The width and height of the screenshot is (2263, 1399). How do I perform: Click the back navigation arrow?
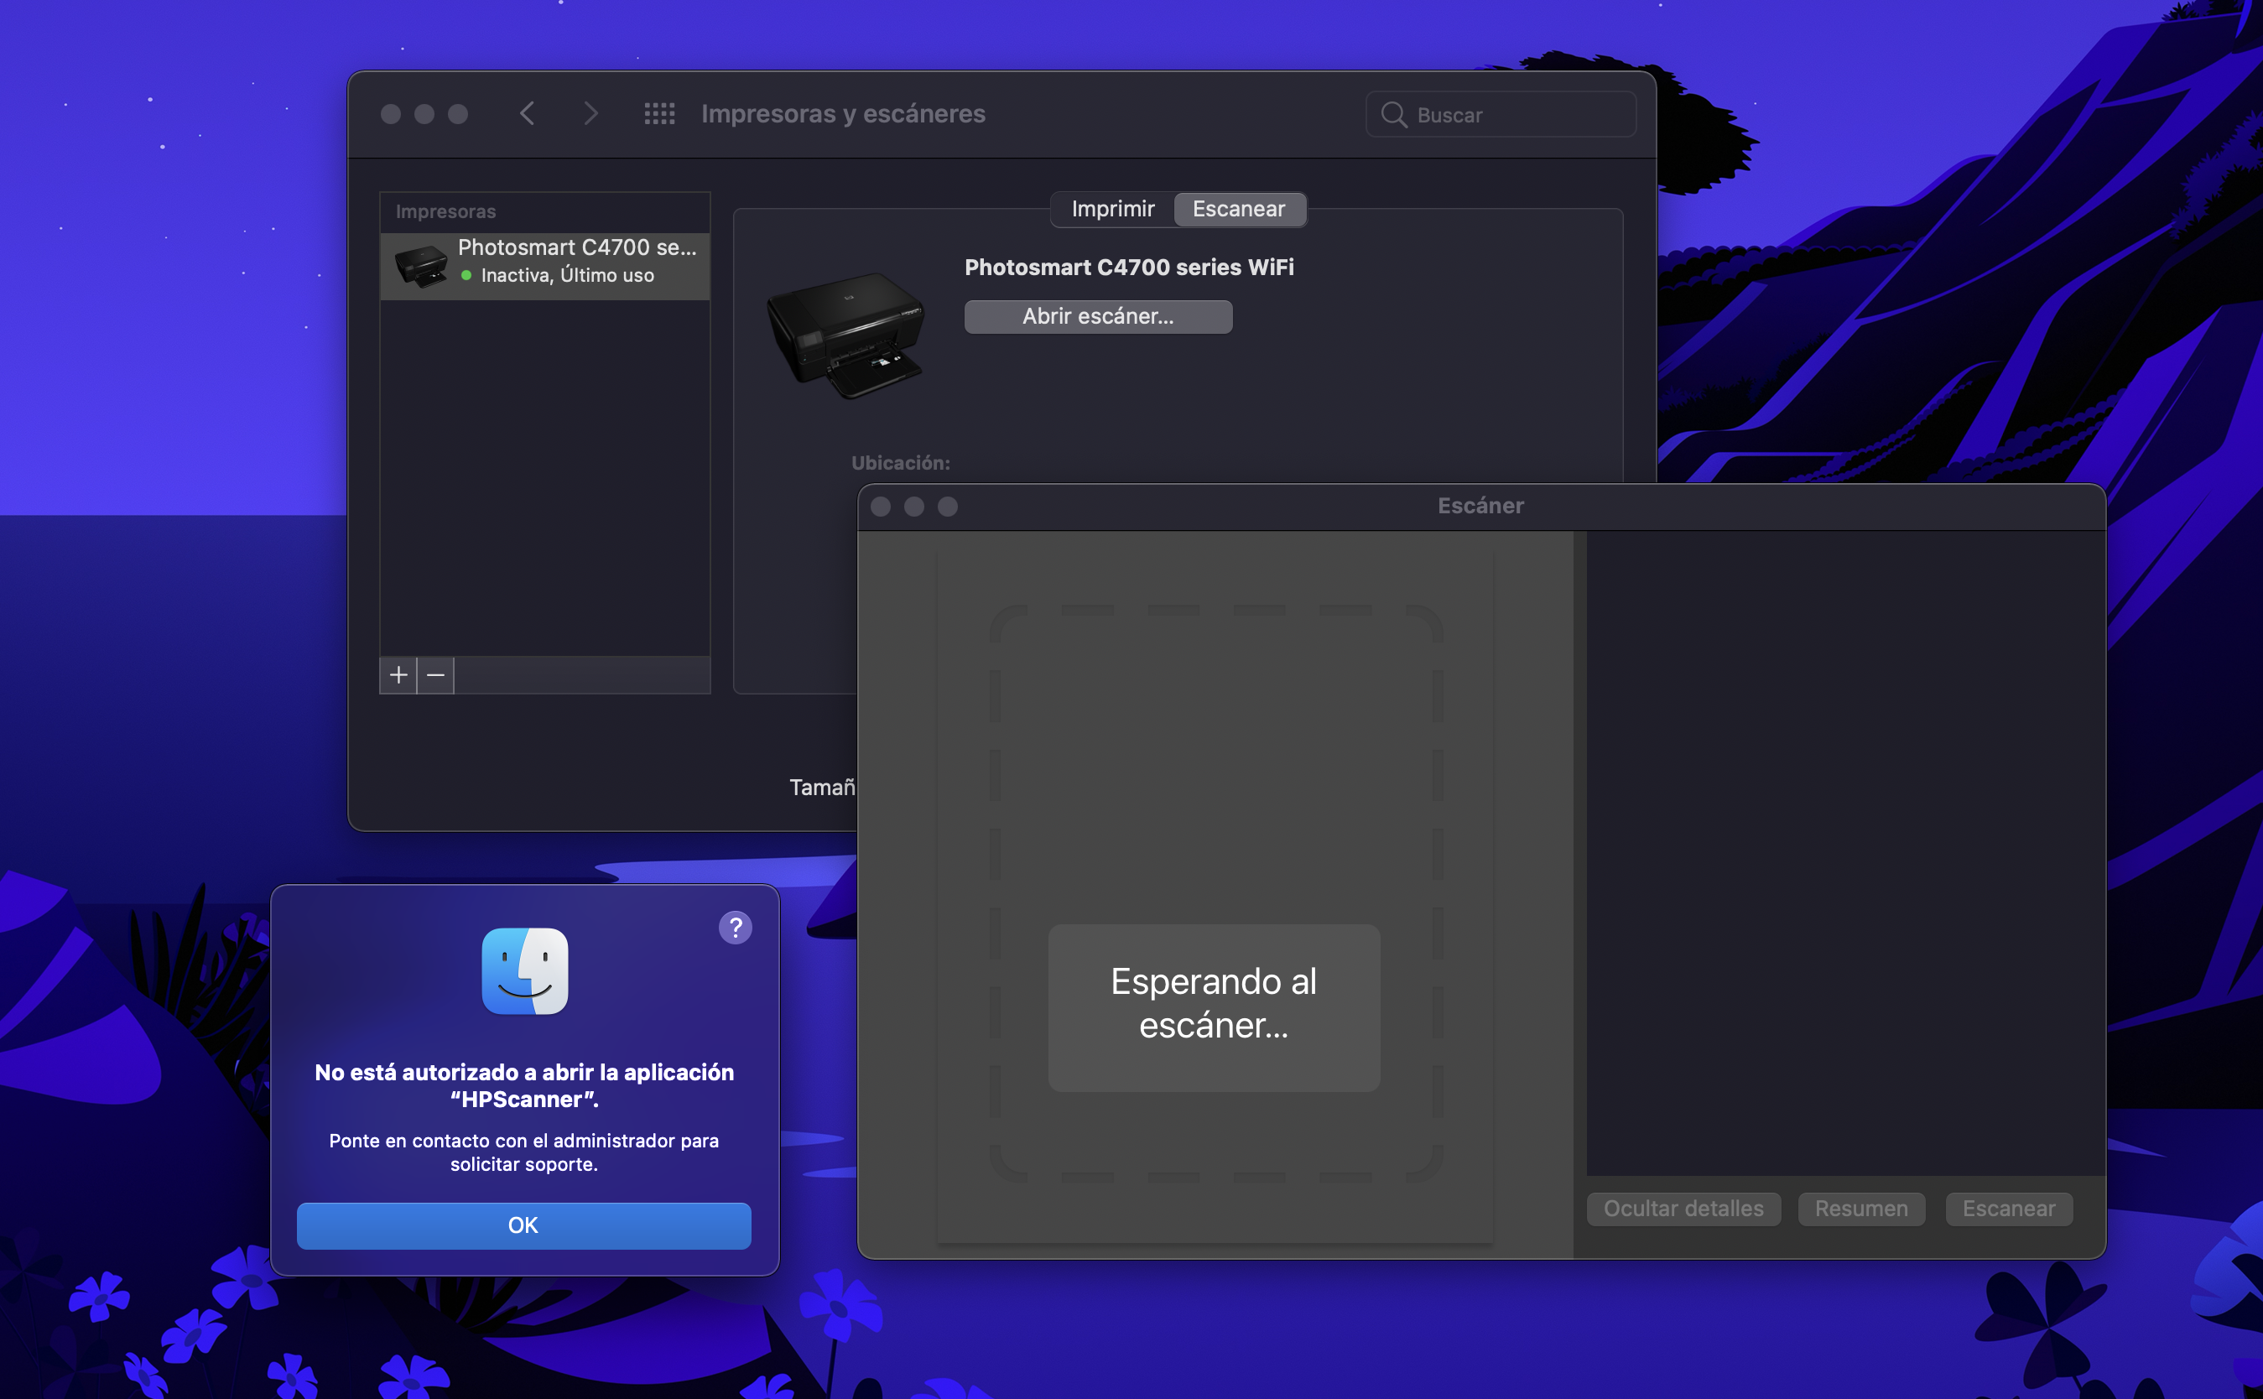point(528,114)
